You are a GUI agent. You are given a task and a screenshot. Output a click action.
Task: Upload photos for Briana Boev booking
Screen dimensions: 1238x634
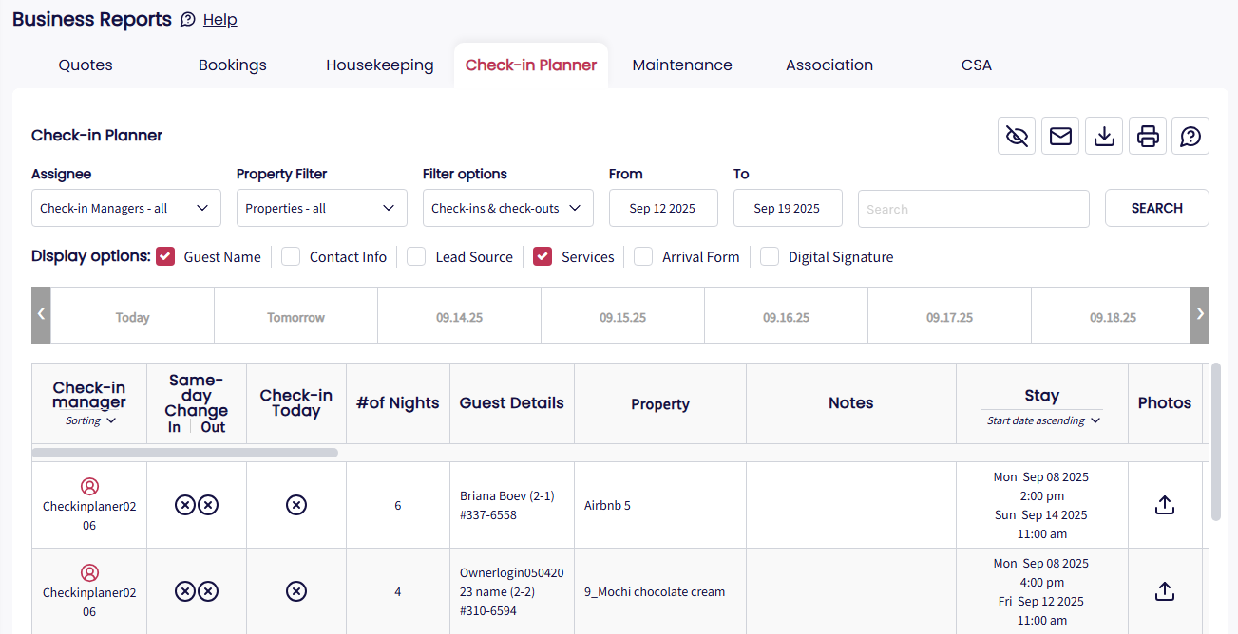pyautogui.click(x=1165, y=505)
